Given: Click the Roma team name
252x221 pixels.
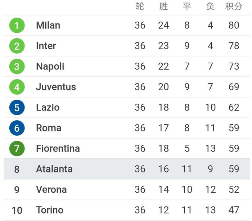Looking at the screenshot, I should 49,128.
